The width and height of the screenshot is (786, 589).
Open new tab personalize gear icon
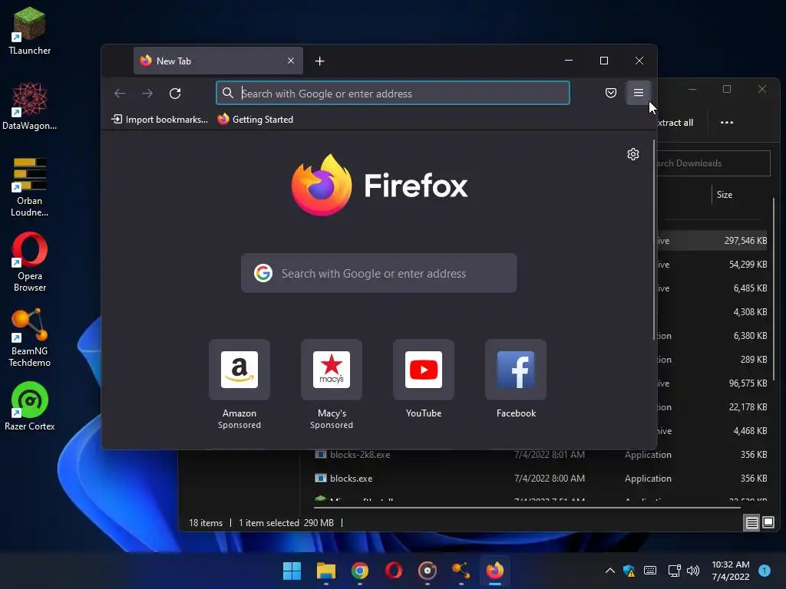point(633,153)
